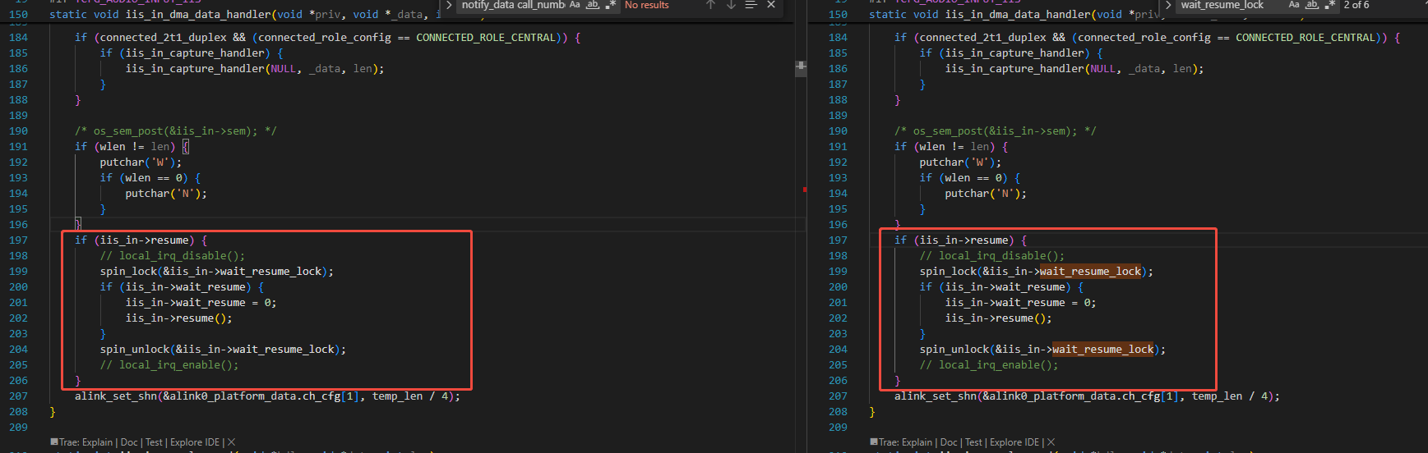The width and height of the screenshot is (1428, 453).
Task: Click Explain in left pane Trae code lens
Action: 97,442
